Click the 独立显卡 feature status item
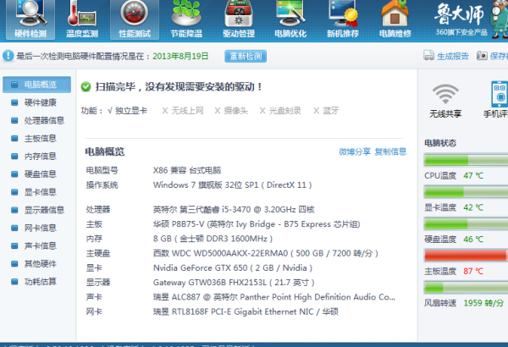Image resolution: width=508 pixels, height=347 pixels. pos(127,111)
